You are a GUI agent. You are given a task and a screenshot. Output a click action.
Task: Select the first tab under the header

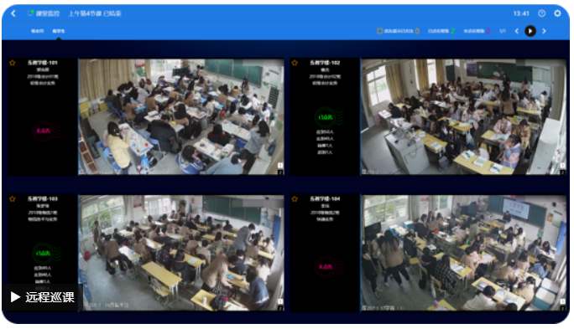(x=37, y=31)
